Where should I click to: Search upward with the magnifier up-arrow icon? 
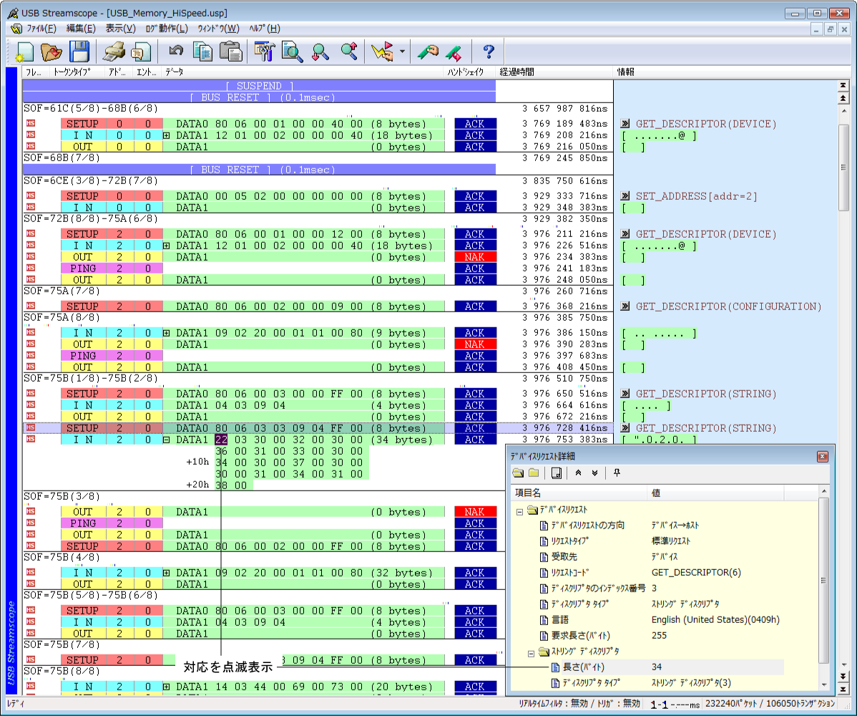pyautogui.click(x=348, y=52)
